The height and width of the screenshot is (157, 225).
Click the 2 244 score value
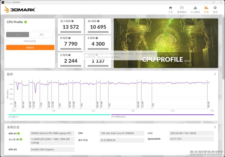tap(71, 61)
